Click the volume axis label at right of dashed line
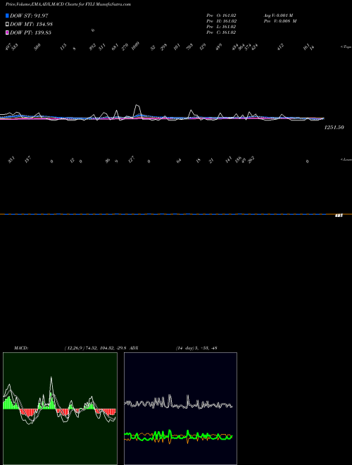This screenshot has height=465, width=352. 339,216
